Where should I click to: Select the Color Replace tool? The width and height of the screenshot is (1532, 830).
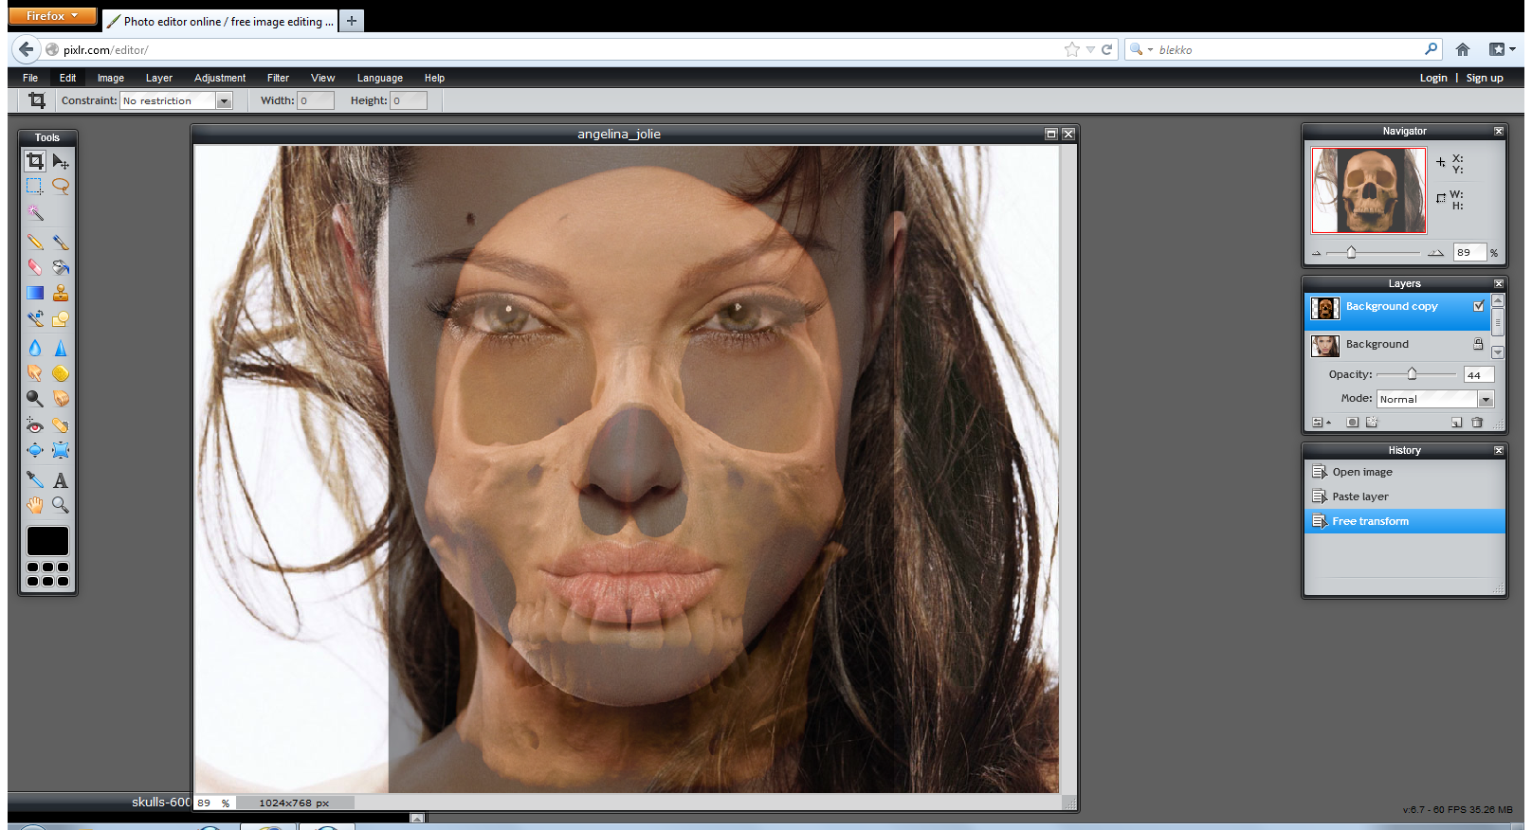(35, 318)
